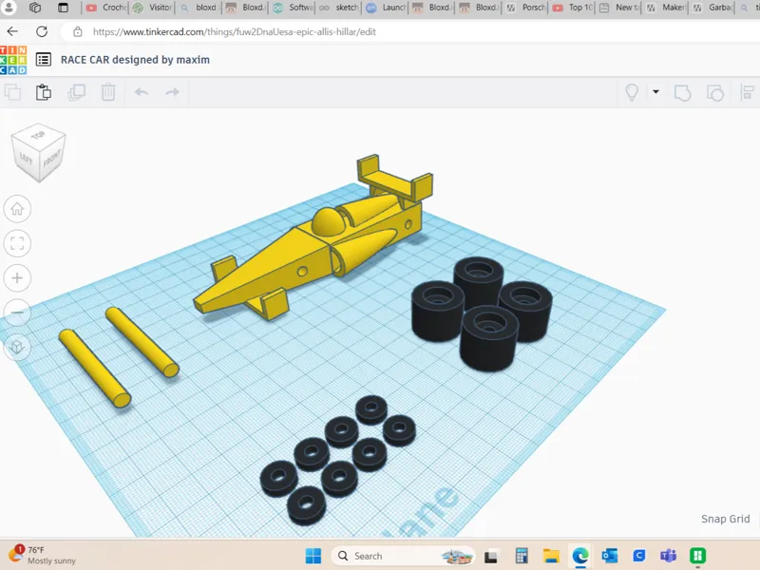Rename design title RACE CAR designed by maxim
Image resolution: width=760 pixels, height=570 pixels.
point(135,60)
